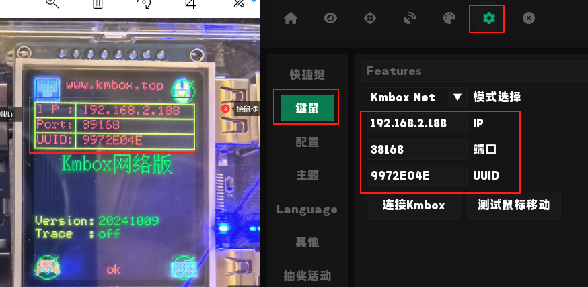Image resolution: width=588 pixels, height=287 pixels.
Task: Open the Kmbox Net mode combo box
Action: coord(416,97)
